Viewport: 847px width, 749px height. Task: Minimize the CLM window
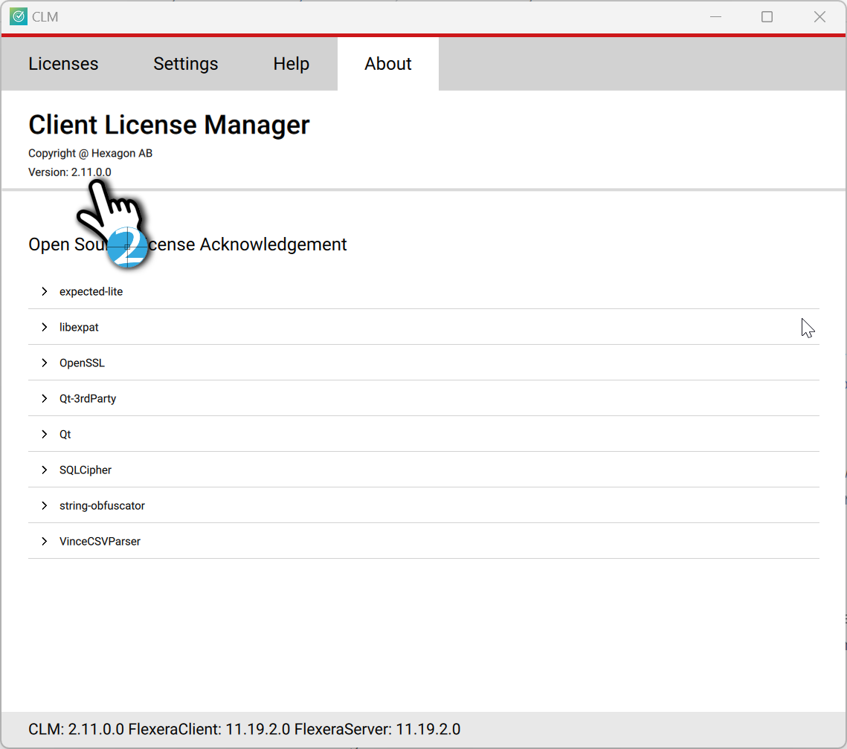[715, 17]
